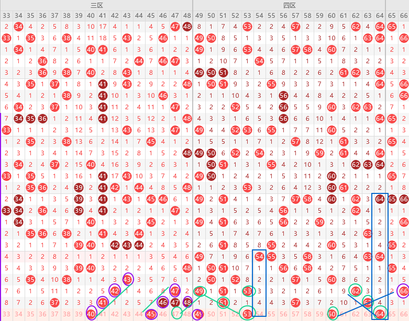409x321 pixels.
Task: Click column header 41 in the header row
Action: 103,16
